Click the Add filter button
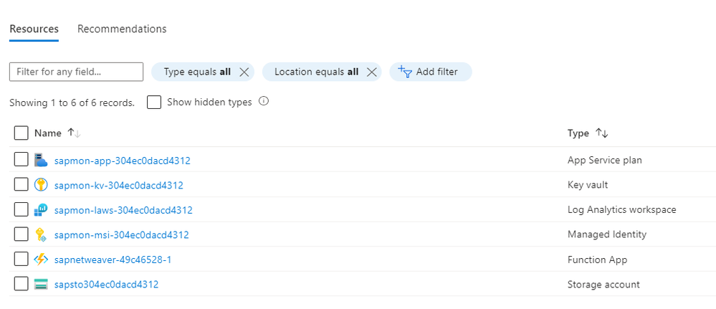Viewport: 716px width, 309px height. point(430,72)
